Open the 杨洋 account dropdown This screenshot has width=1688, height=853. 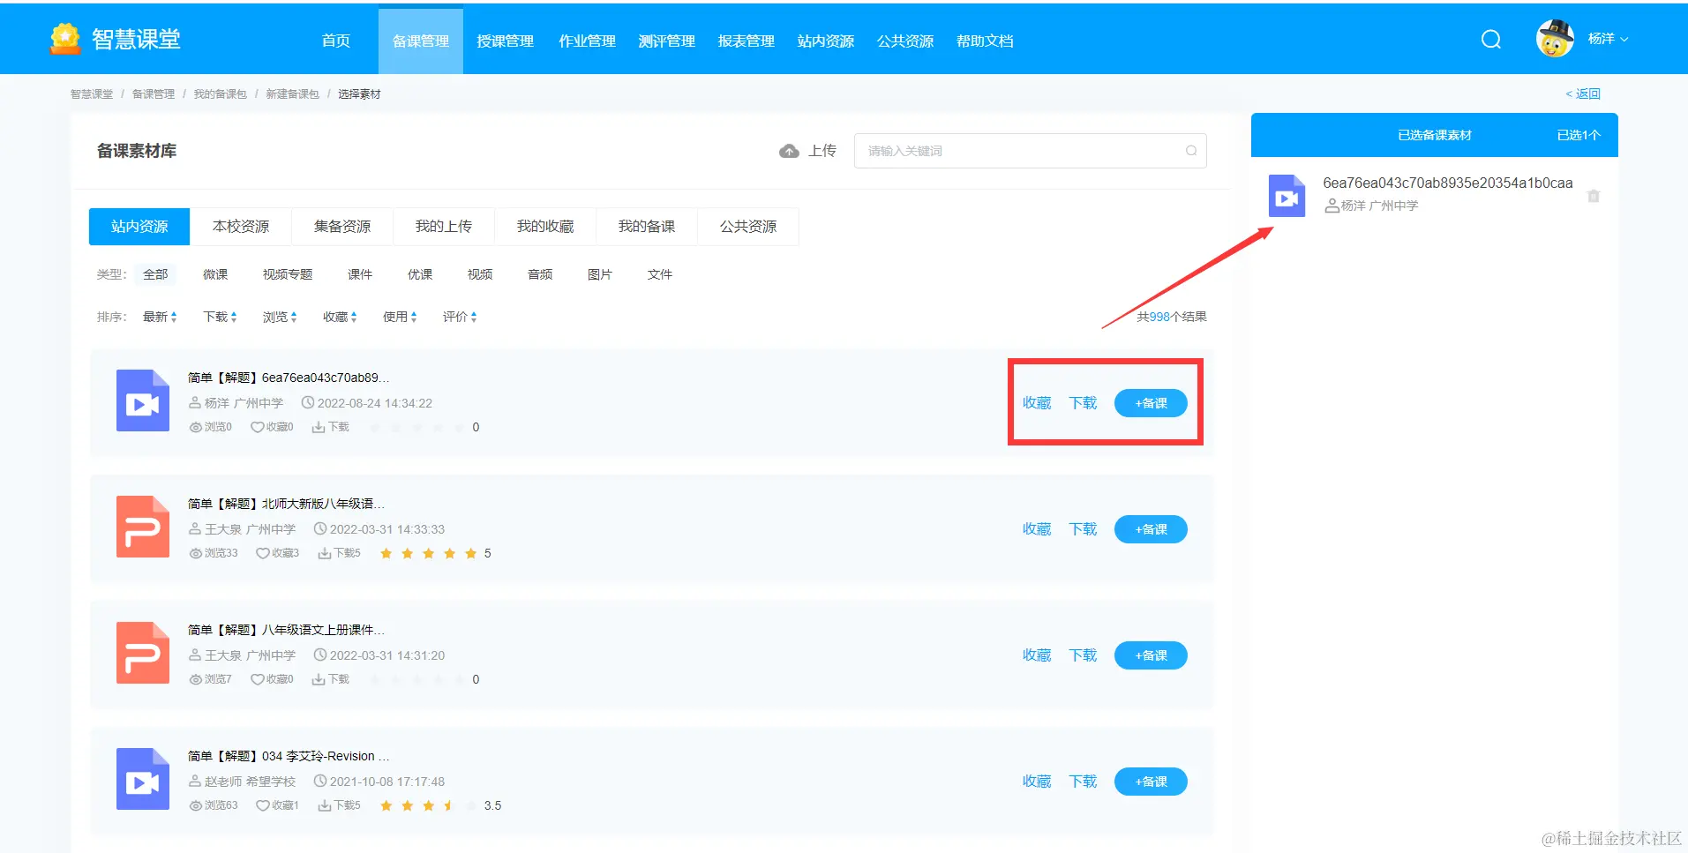coord(1607,38)
